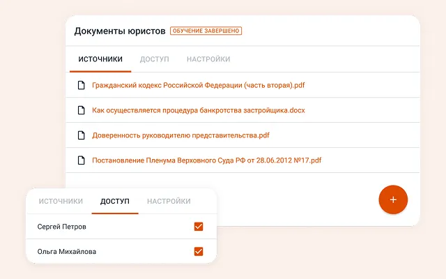Open Гражданский кодекс Российской Федерации (часть вторая).pdf
446x279 pixels.
pyautogui.click(x=198, y=85)
